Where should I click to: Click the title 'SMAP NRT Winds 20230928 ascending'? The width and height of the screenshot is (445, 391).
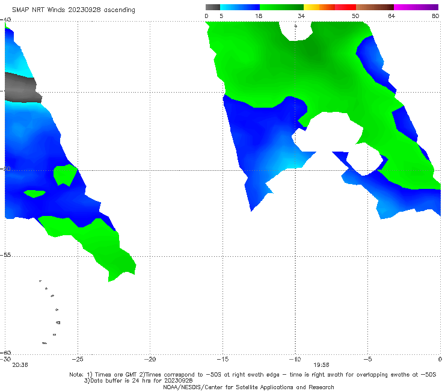(73, 10)
